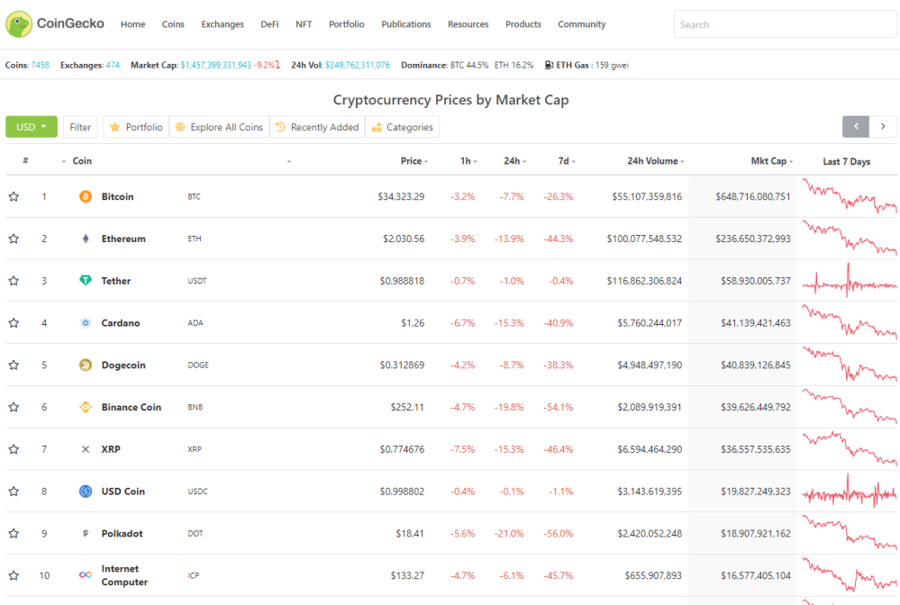Open the total market cap value link
The height and width of the screenshot is (605, 900).
[x=216, y=66]
